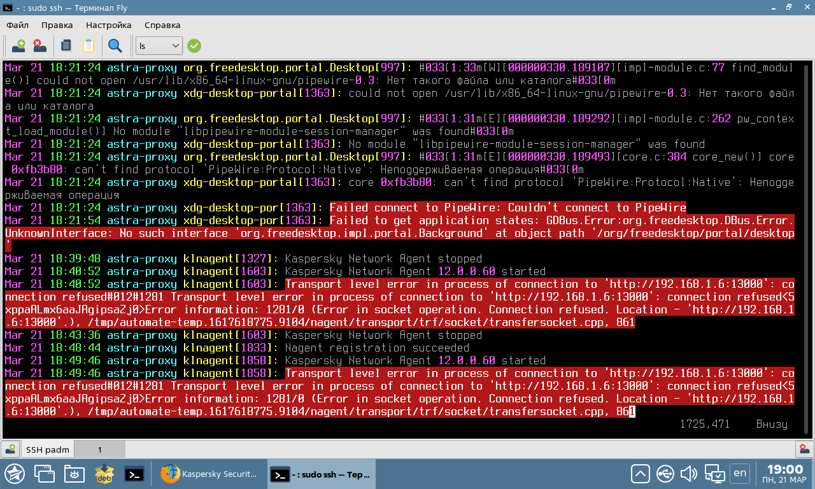
Task: Open the Справка menu
Action: [162, 25]
